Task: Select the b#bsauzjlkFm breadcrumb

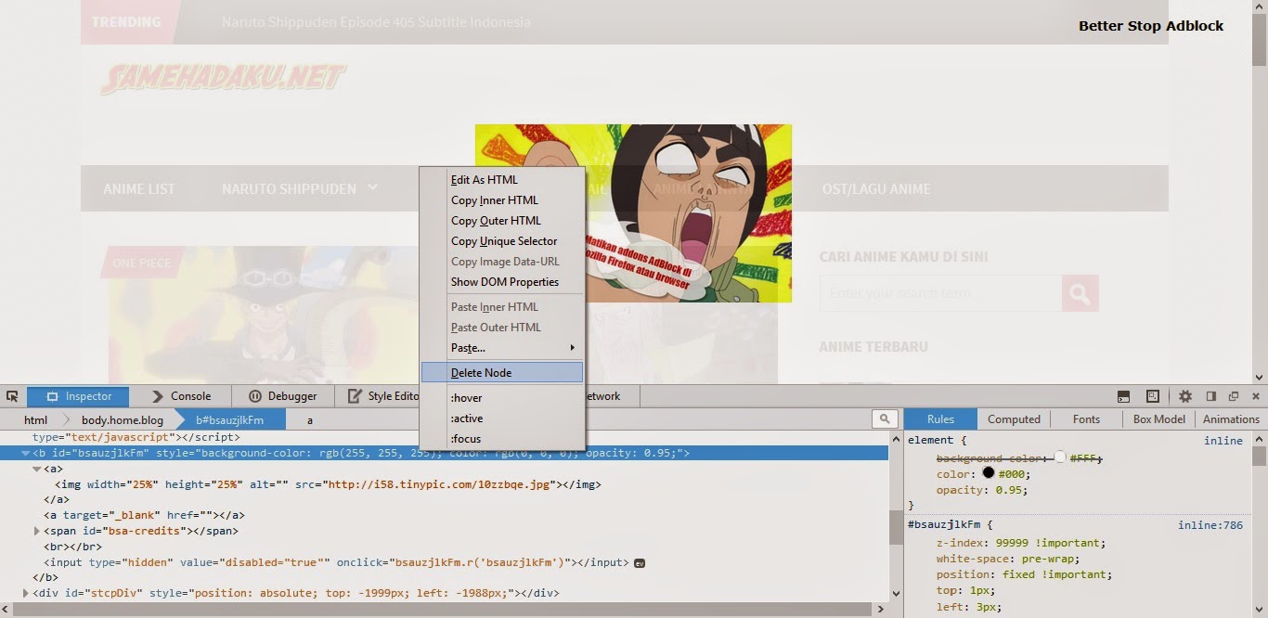Action: [229, 420]
